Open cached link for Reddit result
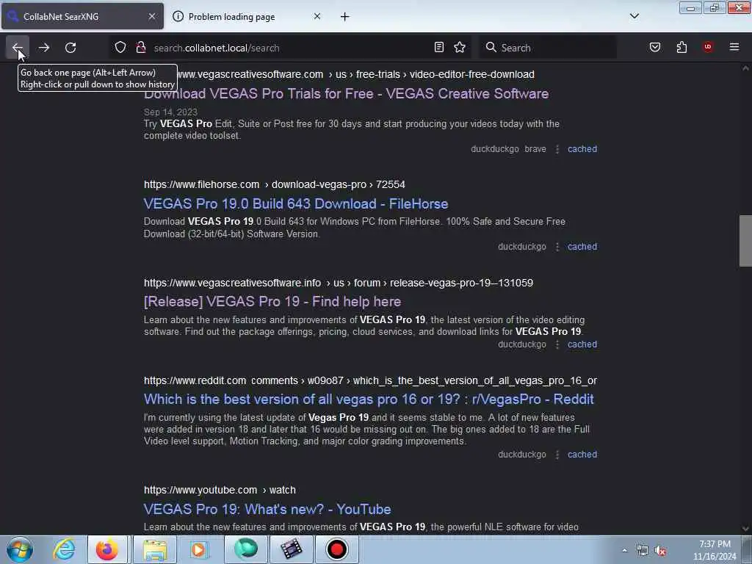 coord(582,455)
